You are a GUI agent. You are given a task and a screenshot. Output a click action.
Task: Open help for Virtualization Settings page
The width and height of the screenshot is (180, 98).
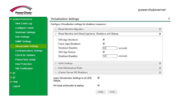169,19
